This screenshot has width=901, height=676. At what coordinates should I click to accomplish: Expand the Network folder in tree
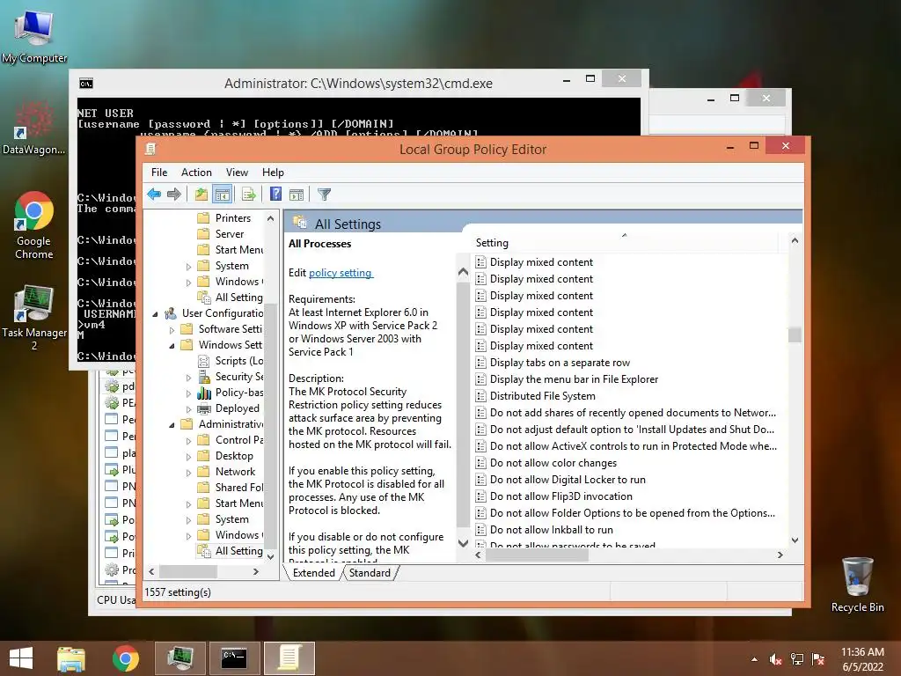(x=188, y=473)
